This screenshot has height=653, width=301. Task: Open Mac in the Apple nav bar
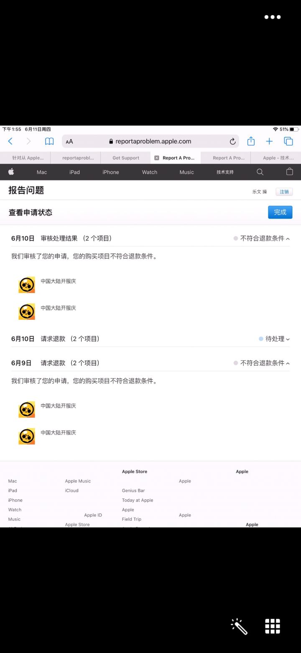[42, 172]
